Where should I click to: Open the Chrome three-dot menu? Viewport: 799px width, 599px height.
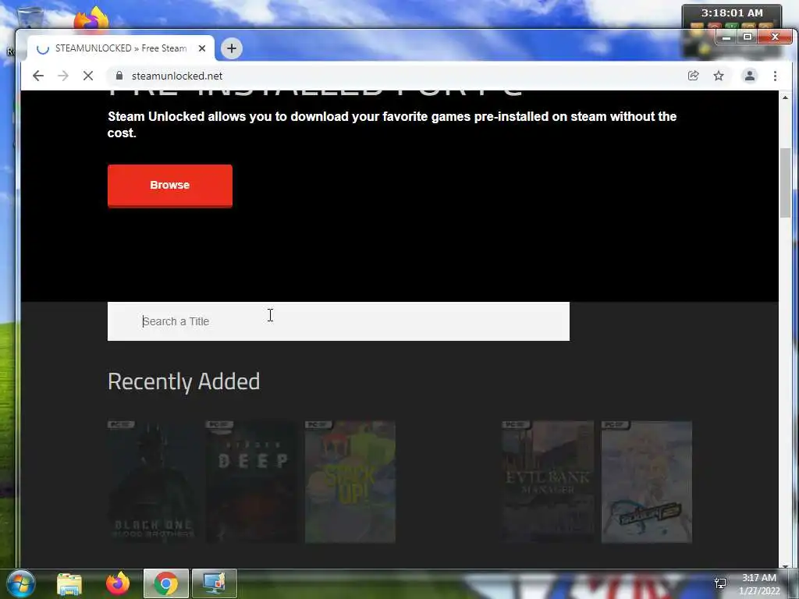coord(775,76)
